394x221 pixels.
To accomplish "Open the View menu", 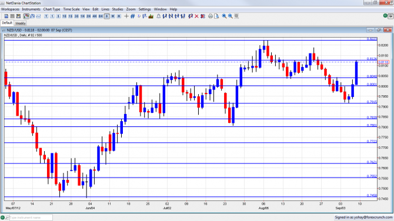I will (x=86, y=9).
